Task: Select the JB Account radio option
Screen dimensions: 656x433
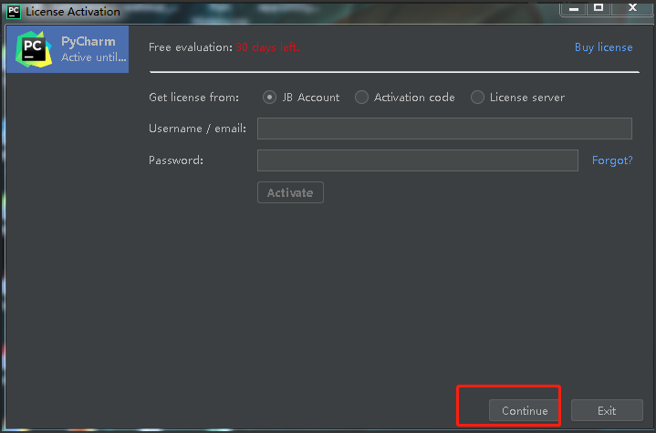Action: (x=270, y=98)
